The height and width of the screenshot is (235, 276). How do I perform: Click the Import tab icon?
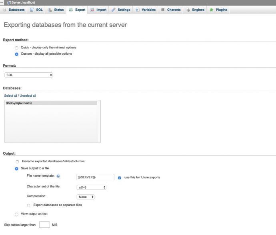tap(92, 10)
